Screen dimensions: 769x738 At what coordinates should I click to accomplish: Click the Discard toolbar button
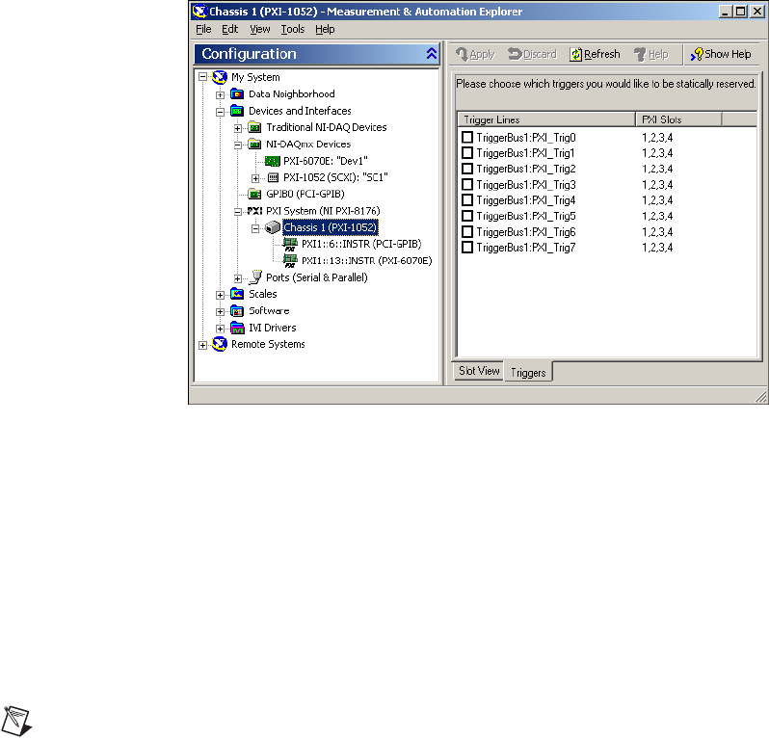coord(532,54)
